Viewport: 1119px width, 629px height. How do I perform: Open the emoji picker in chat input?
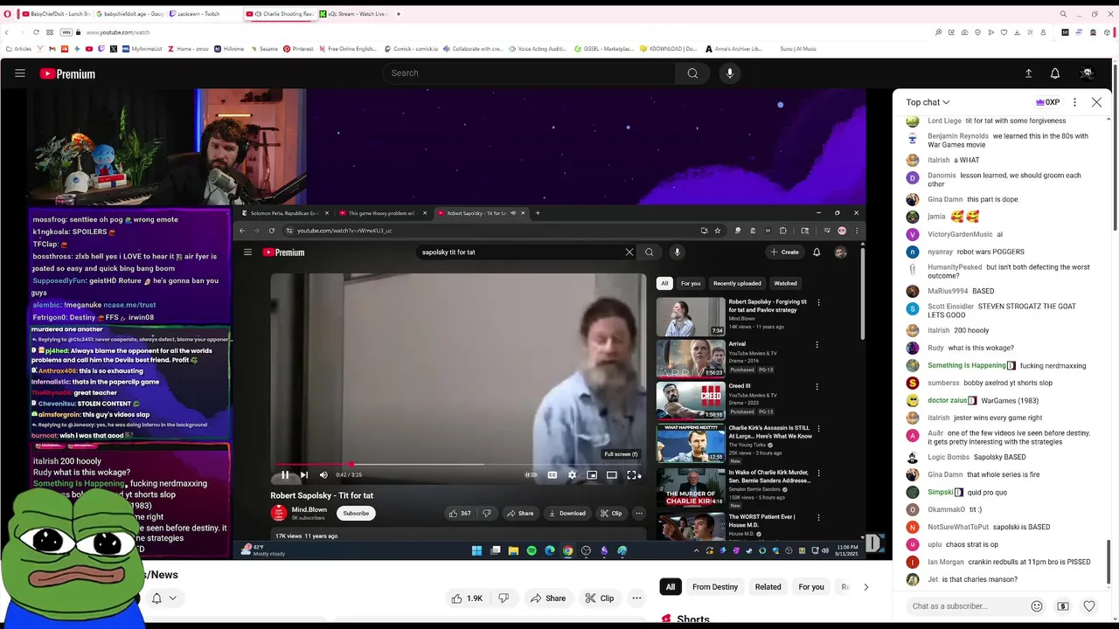pyautogui.click(x=1037, y=606)
